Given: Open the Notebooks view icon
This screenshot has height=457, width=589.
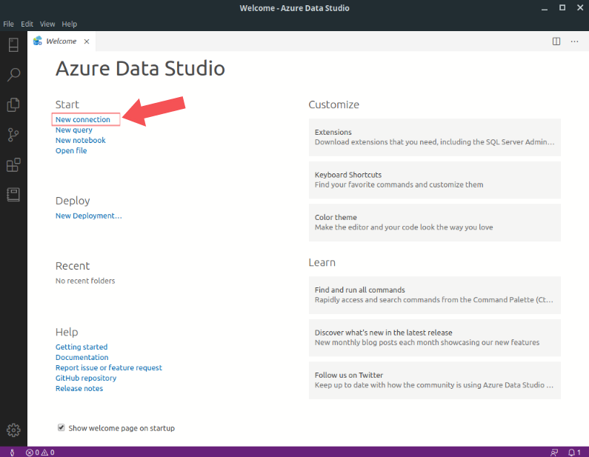Looking at the screenshot, I should (13, 195).
